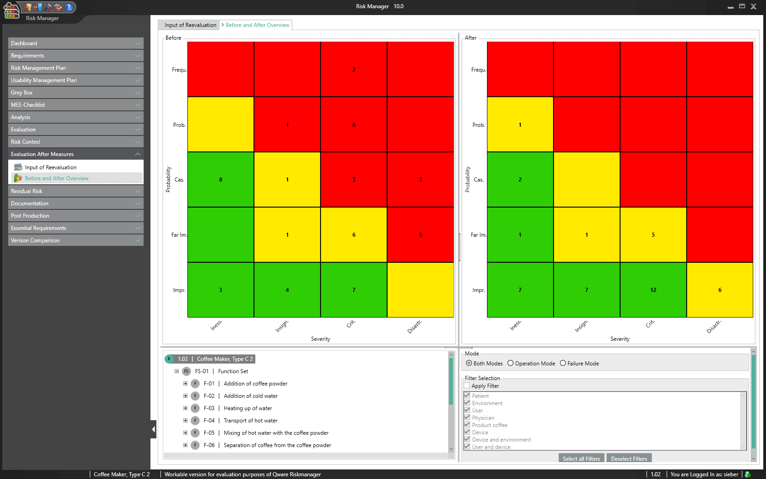The image size is (766, 479).
Task: Select the Failure Mode radio button
Action: click(x=563, y=364)
